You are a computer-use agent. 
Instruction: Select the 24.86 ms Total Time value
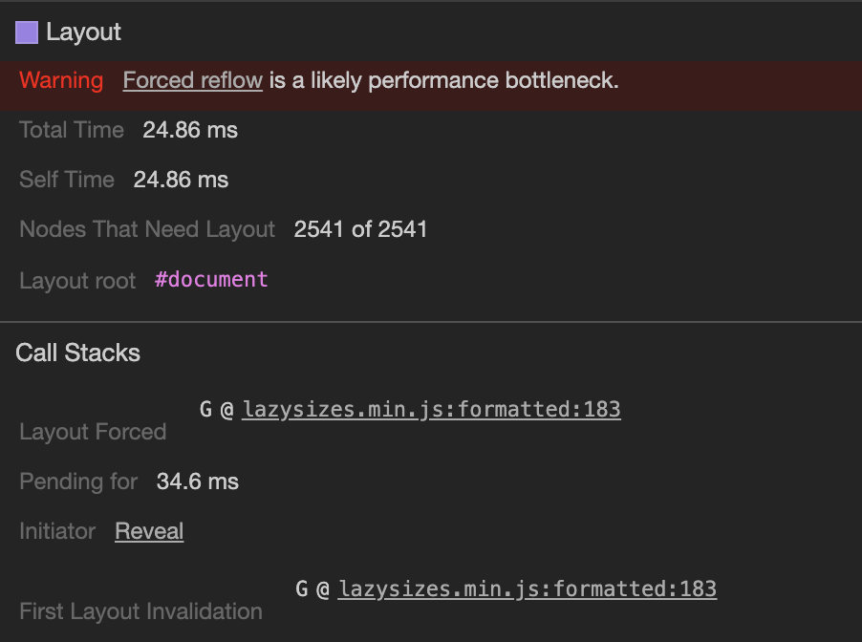pos(189,130)
